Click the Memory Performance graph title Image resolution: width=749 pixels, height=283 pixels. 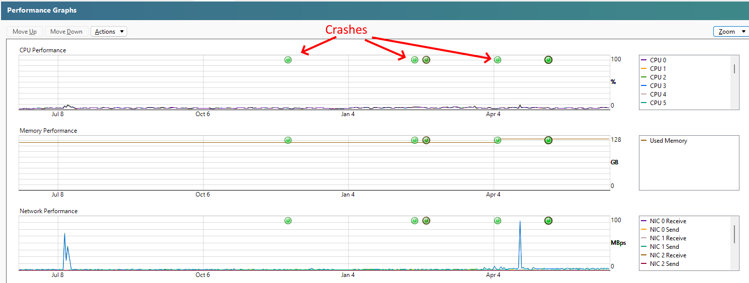point(48,131)
